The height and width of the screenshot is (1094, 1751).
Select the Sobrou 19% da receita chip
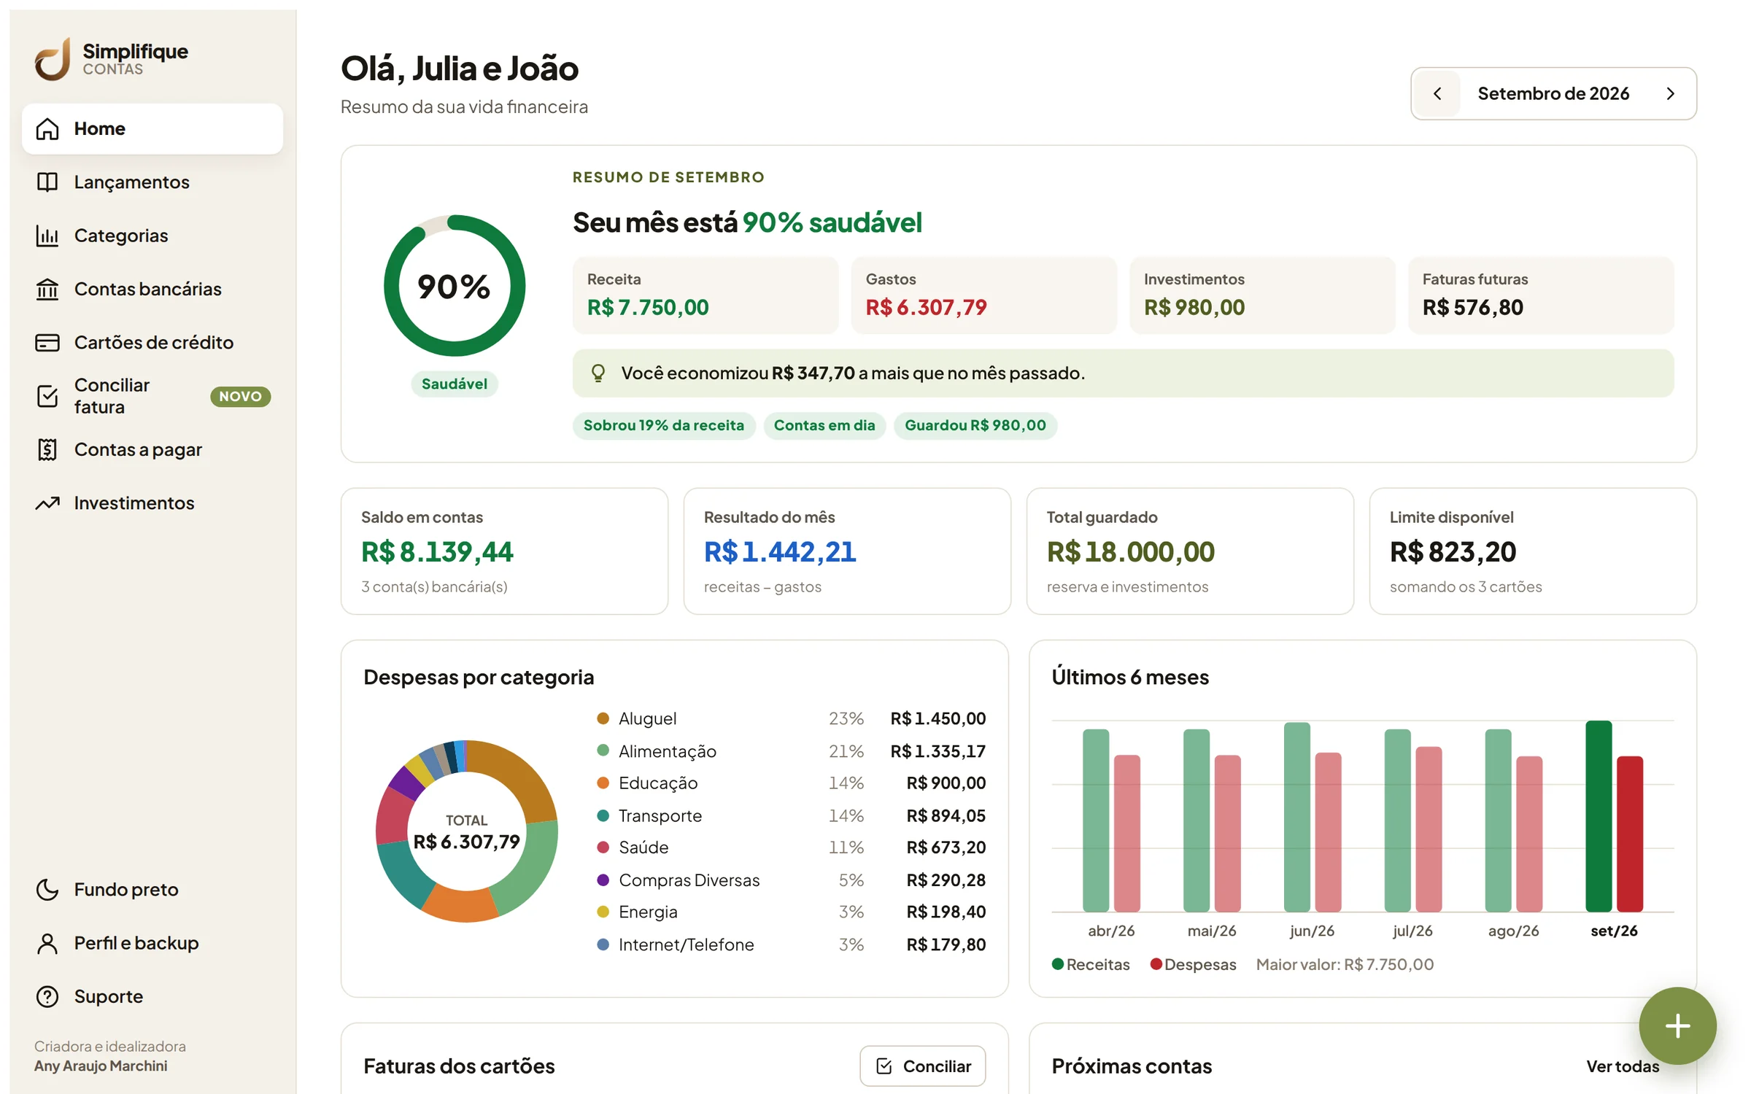point(664,426)
